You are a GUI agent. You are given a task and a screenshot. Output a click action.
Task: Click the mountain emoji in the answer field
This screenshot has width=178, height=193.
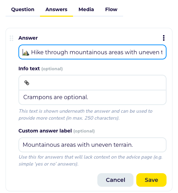tap(26, 53)
